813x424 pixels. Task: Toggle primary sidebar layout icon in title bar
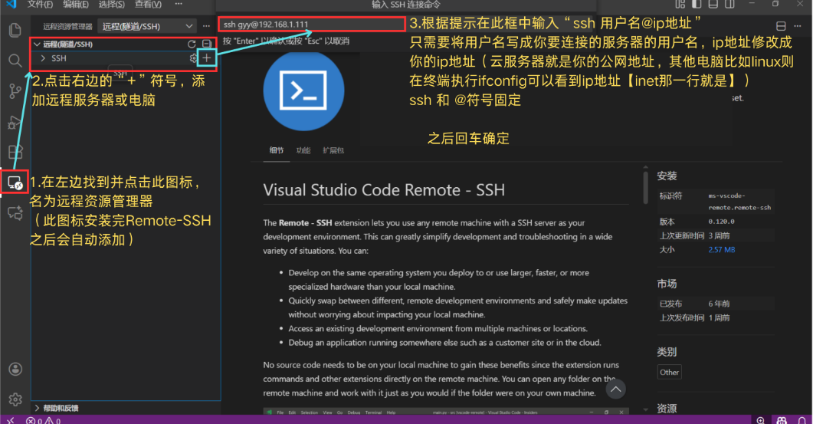tap(697, 4)
